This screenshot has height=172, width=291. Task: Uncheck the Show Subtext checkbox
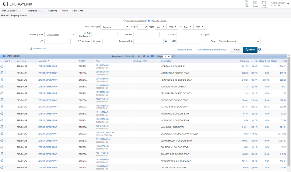point(4,56)
